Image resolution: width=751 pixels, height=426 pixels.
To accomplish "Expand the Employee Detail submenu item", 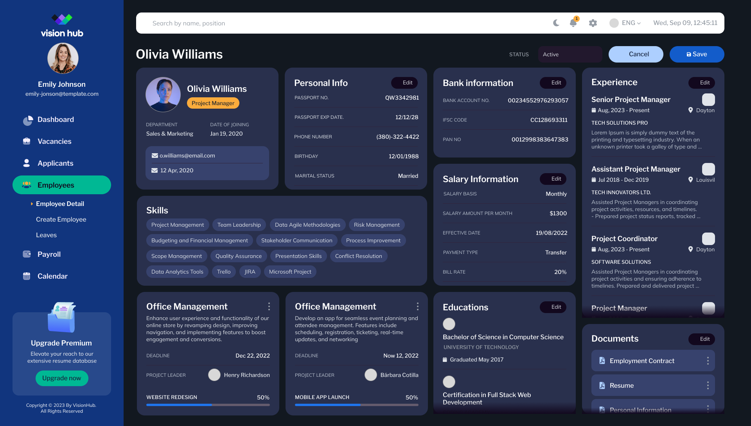I will click(x=60, y=204).
